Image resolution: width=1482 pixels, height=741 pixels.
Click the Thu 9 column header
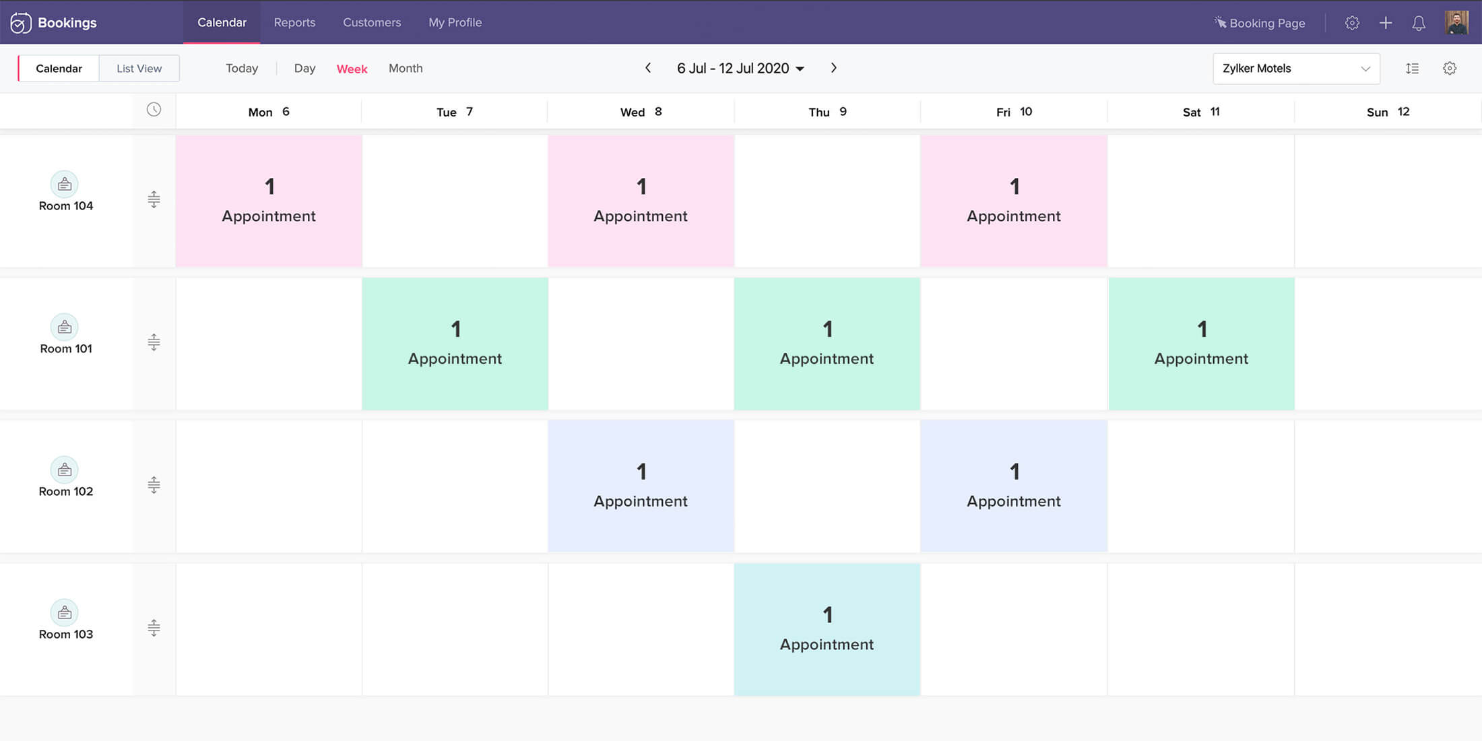click(827, 112)
